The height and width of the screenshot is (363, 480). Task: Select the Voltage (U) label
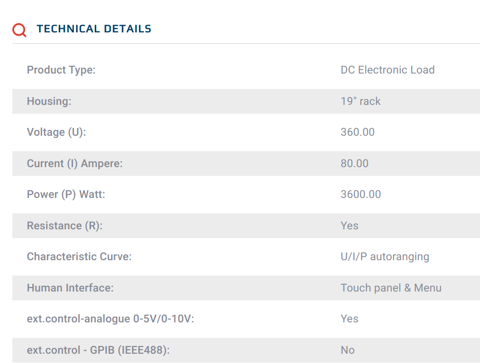57,132
